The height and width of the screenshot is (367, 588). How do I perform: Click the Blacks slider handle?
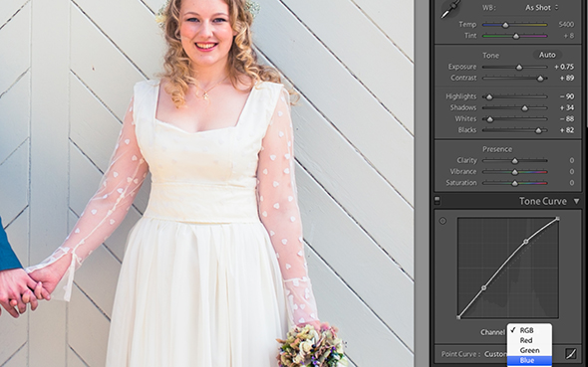coord(538,131)
